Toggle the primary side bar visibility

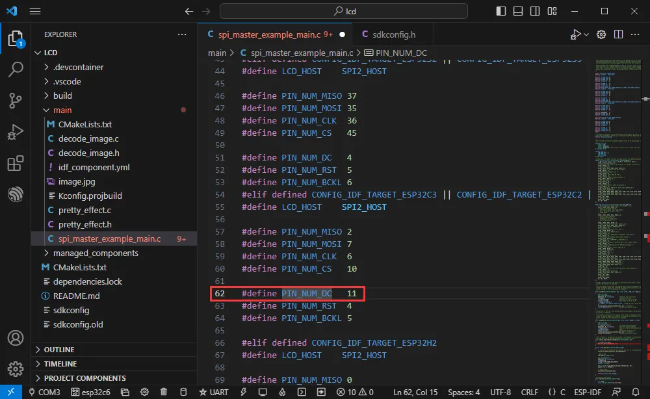501,12
